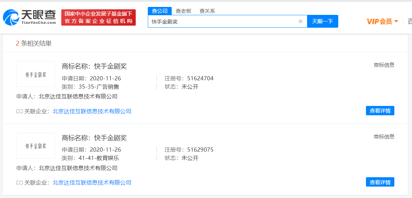
Task: Click link icon beside first 关联企业
Action: [x=19, y=111]
